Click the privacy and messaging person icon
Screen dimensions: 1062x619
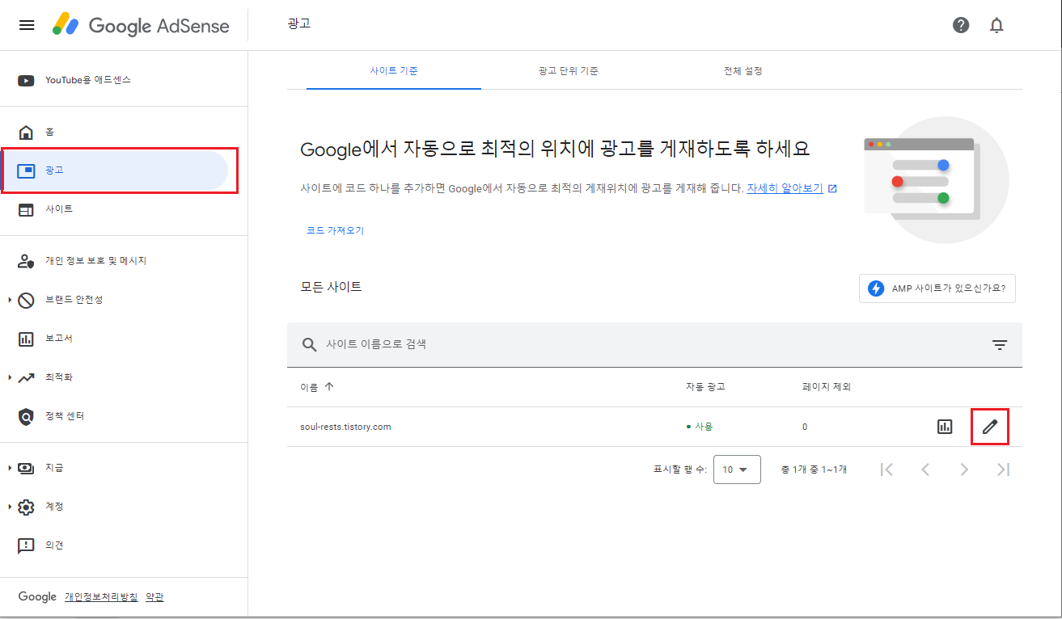(x=27, y=261)
